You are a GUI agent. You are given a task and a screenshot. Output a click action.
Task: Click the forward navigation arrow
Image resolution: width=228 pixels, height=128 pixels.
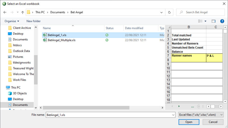tap(12, 12)
